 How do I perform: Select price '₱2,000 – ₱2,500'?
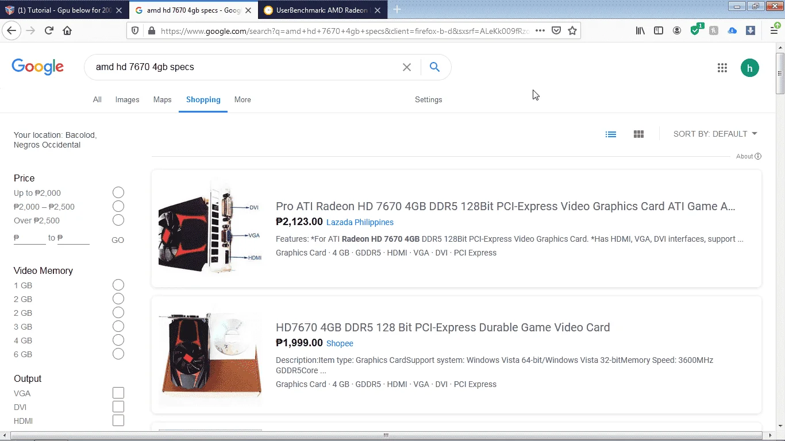click(x=118, y=207)
